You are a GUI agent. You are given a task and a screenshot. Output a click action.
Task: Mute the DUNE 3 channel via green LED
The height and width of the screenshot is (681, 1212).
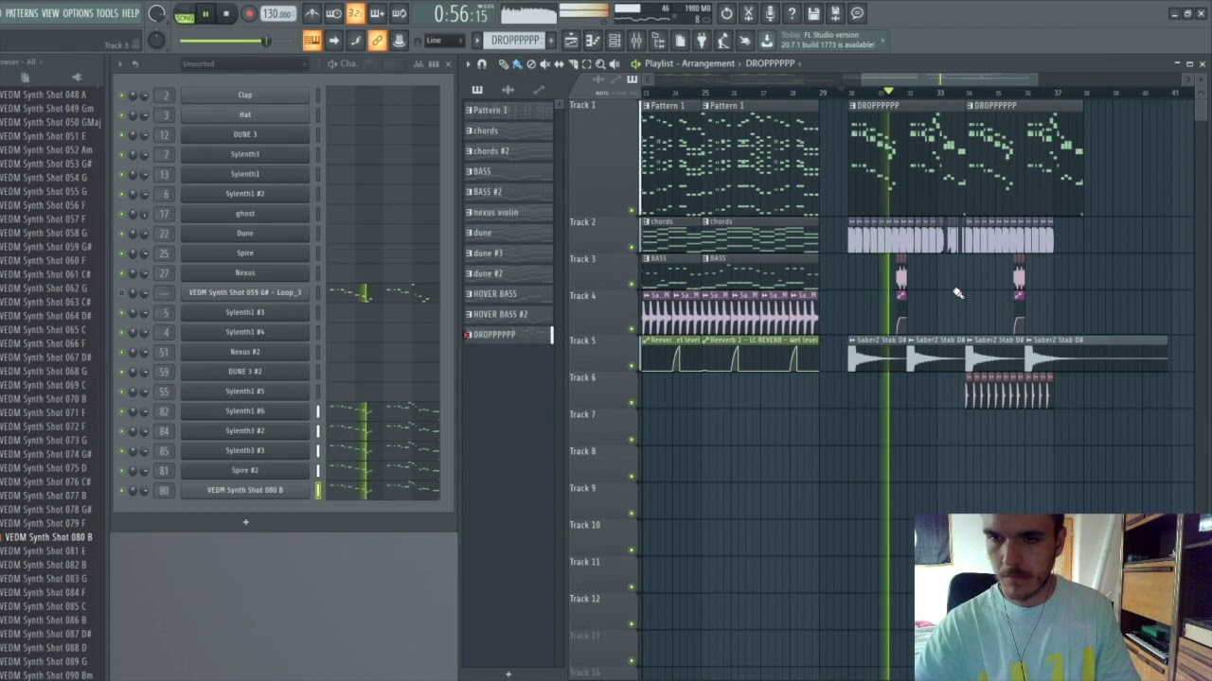coord(121,135)
